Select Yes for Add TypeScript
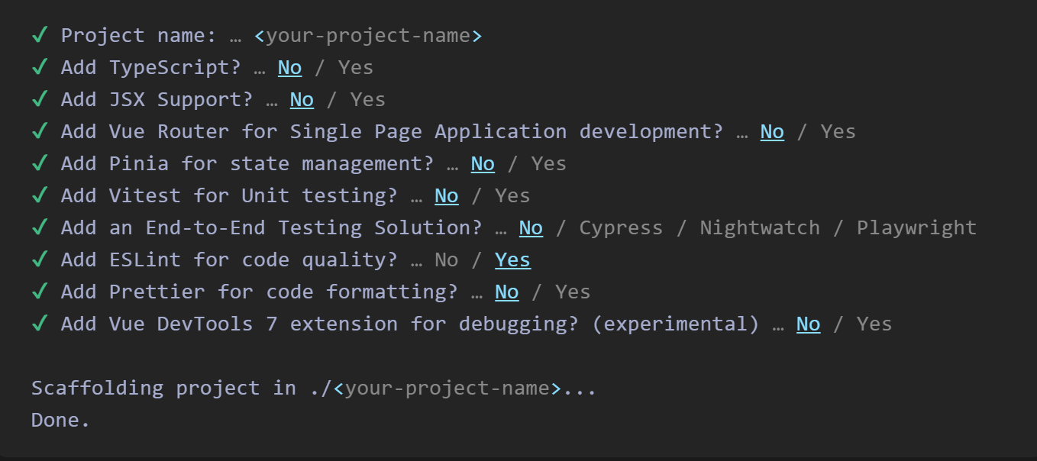Viewport: 1037px width, 461px height. coord(356,68)
